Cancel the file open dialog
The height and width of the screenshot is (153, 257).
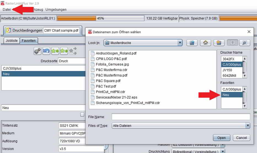(241, 138)
